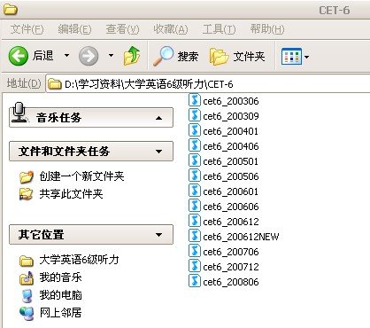The width and height of the screenshot is (370, 328).
Task: Click the 我的音乐 folder icon
Action: click(27, 277)
